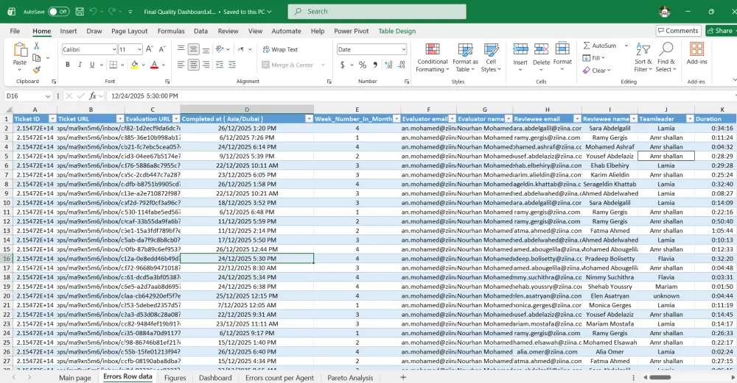Viewport: 737px width, 383px height.
Task: Open Format as Table gallery
Action: coord(465,57)
